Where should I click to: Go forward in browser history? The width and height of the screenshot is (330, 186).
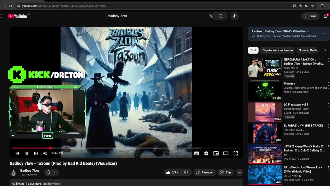coord(4,6)
